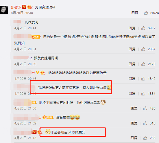Screen dimensions: 159x143
Task: Click the orange V verified badge beside 张馨予
Action: (24, 7)
